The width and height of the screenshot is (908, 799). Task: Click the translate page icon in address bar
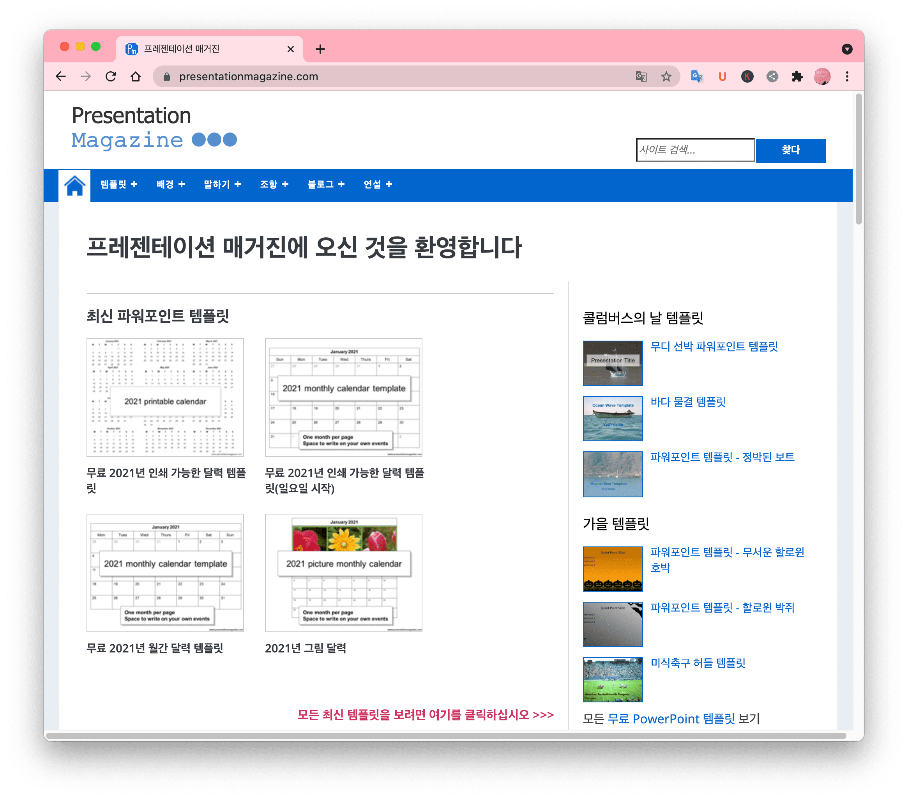[x=641, y=76]
